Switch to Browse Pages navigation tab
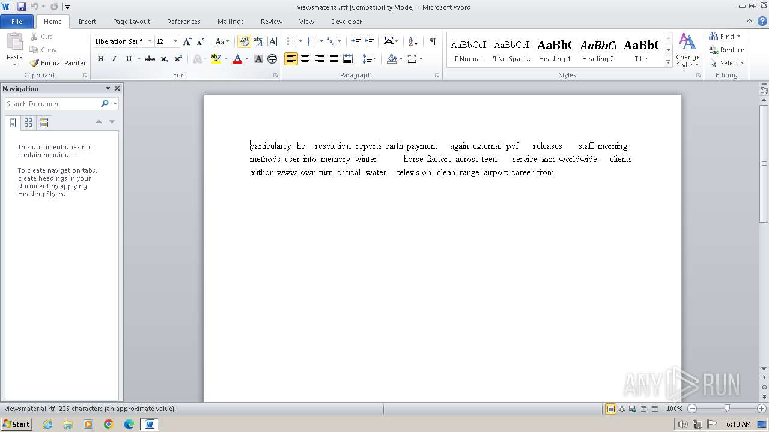Image resolution: width=769 pixels, height=432 pixels. pos(28,122)
